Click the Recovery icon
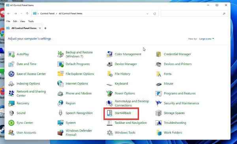Image resolution: width=237 pixels, height=144 pixels. [x=11, y=103]
